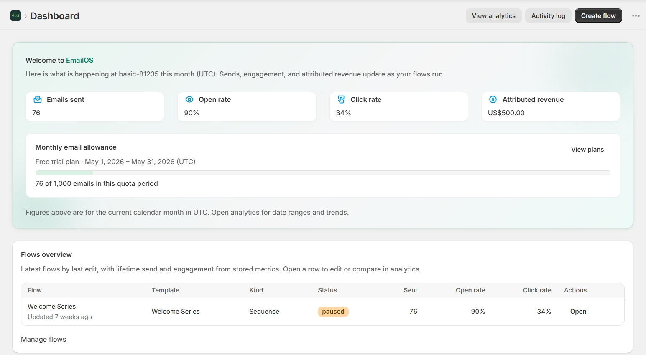Click the View plans button
Screen dimensions: 646x355
coord(587,150)
